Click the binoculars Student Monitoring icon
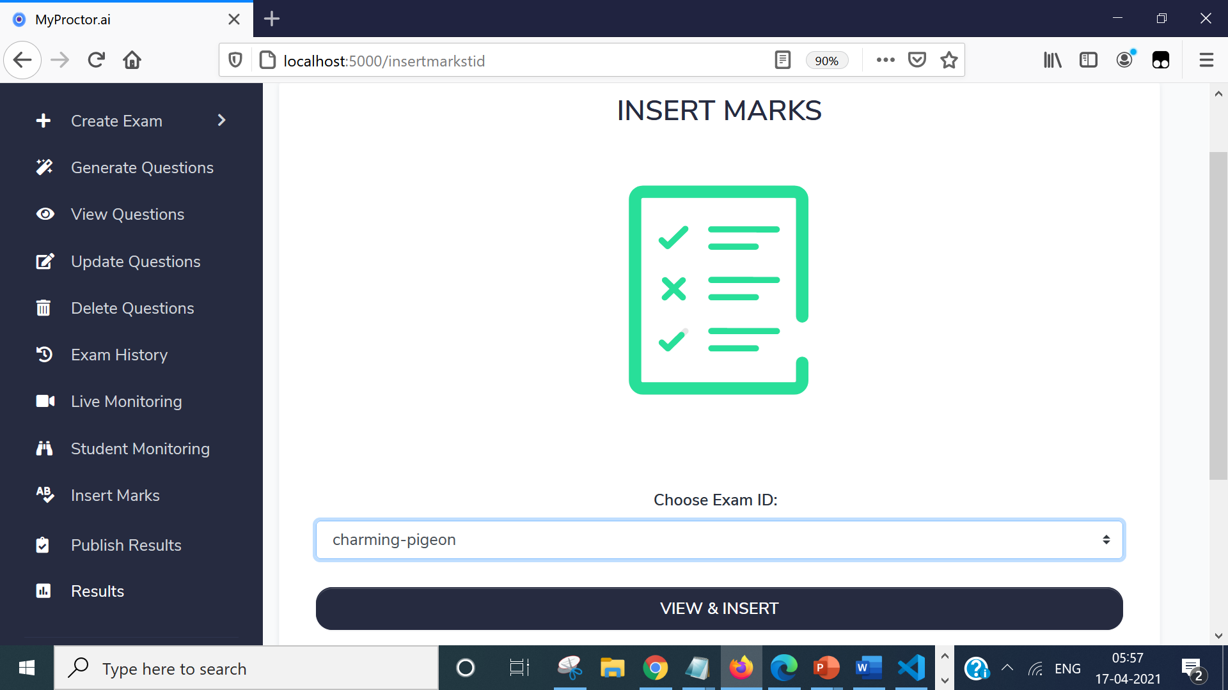This screenshot has width=1228, height=690. tap(44, 448)
